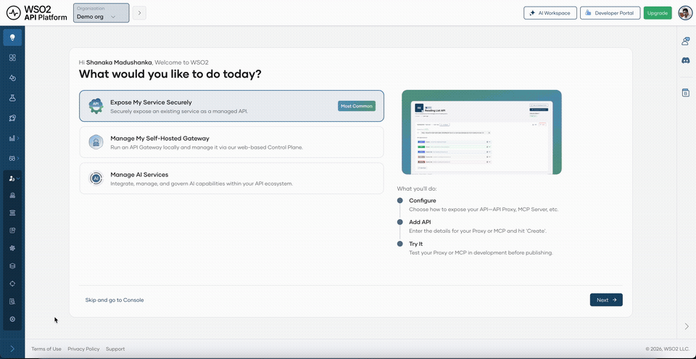
Task: Open the bar chart analytics sidebar icon
Action: coord(12,139)
